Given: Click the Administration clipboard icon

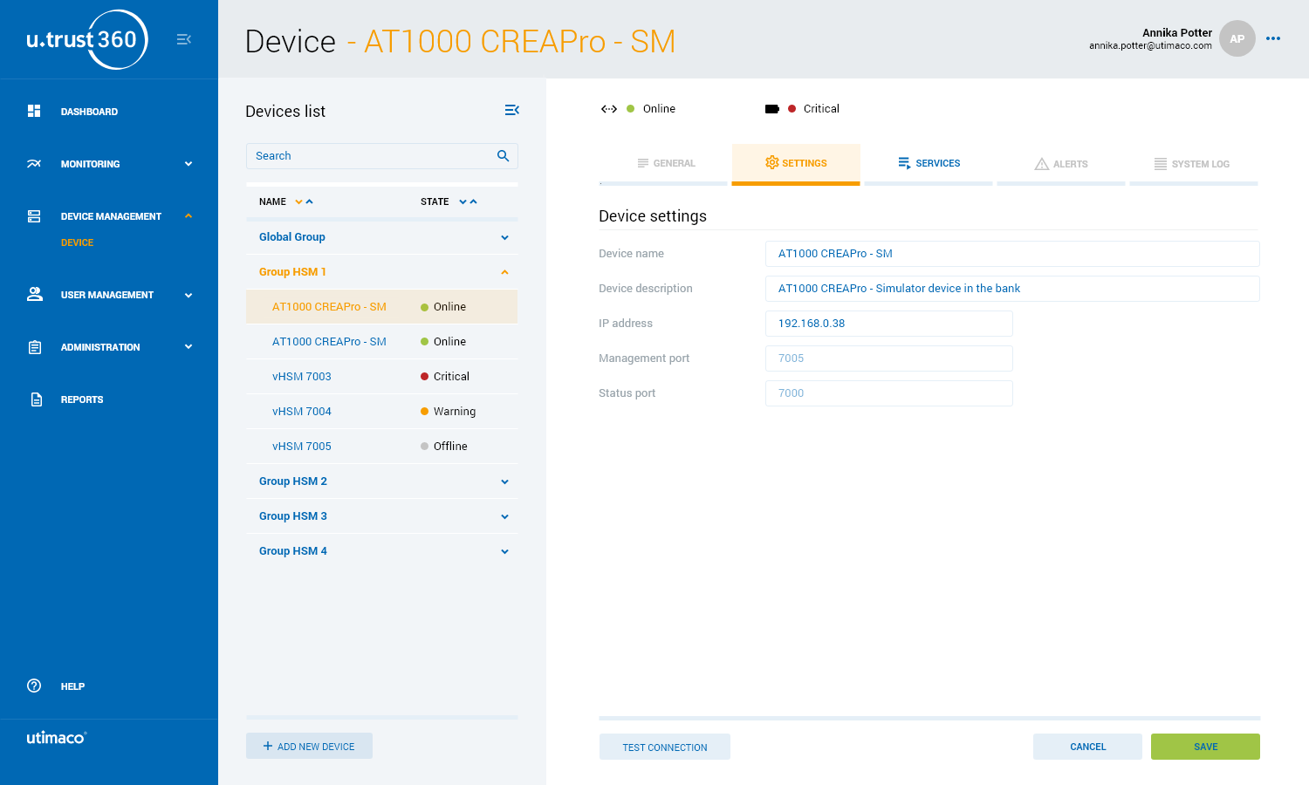Looking at the screenshot, I should click(x=35, y=347).
